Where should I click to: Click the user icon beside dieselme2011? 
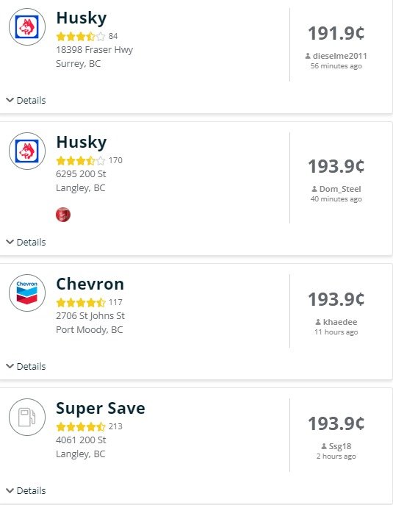coord(308,56)
